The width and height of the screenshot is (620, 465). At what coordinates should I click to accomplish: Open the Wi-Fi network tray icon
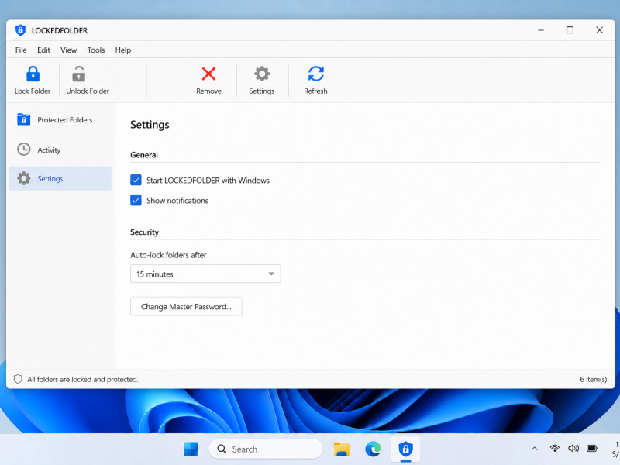click(555, 449)
